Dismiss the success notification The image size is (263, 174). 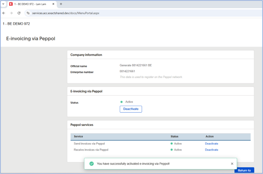pyautogui.click(x=232, y=164)
